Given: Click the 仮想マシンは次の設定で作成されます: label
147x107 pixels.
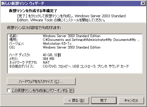Looking at the screenshot, I should point(34,28).
